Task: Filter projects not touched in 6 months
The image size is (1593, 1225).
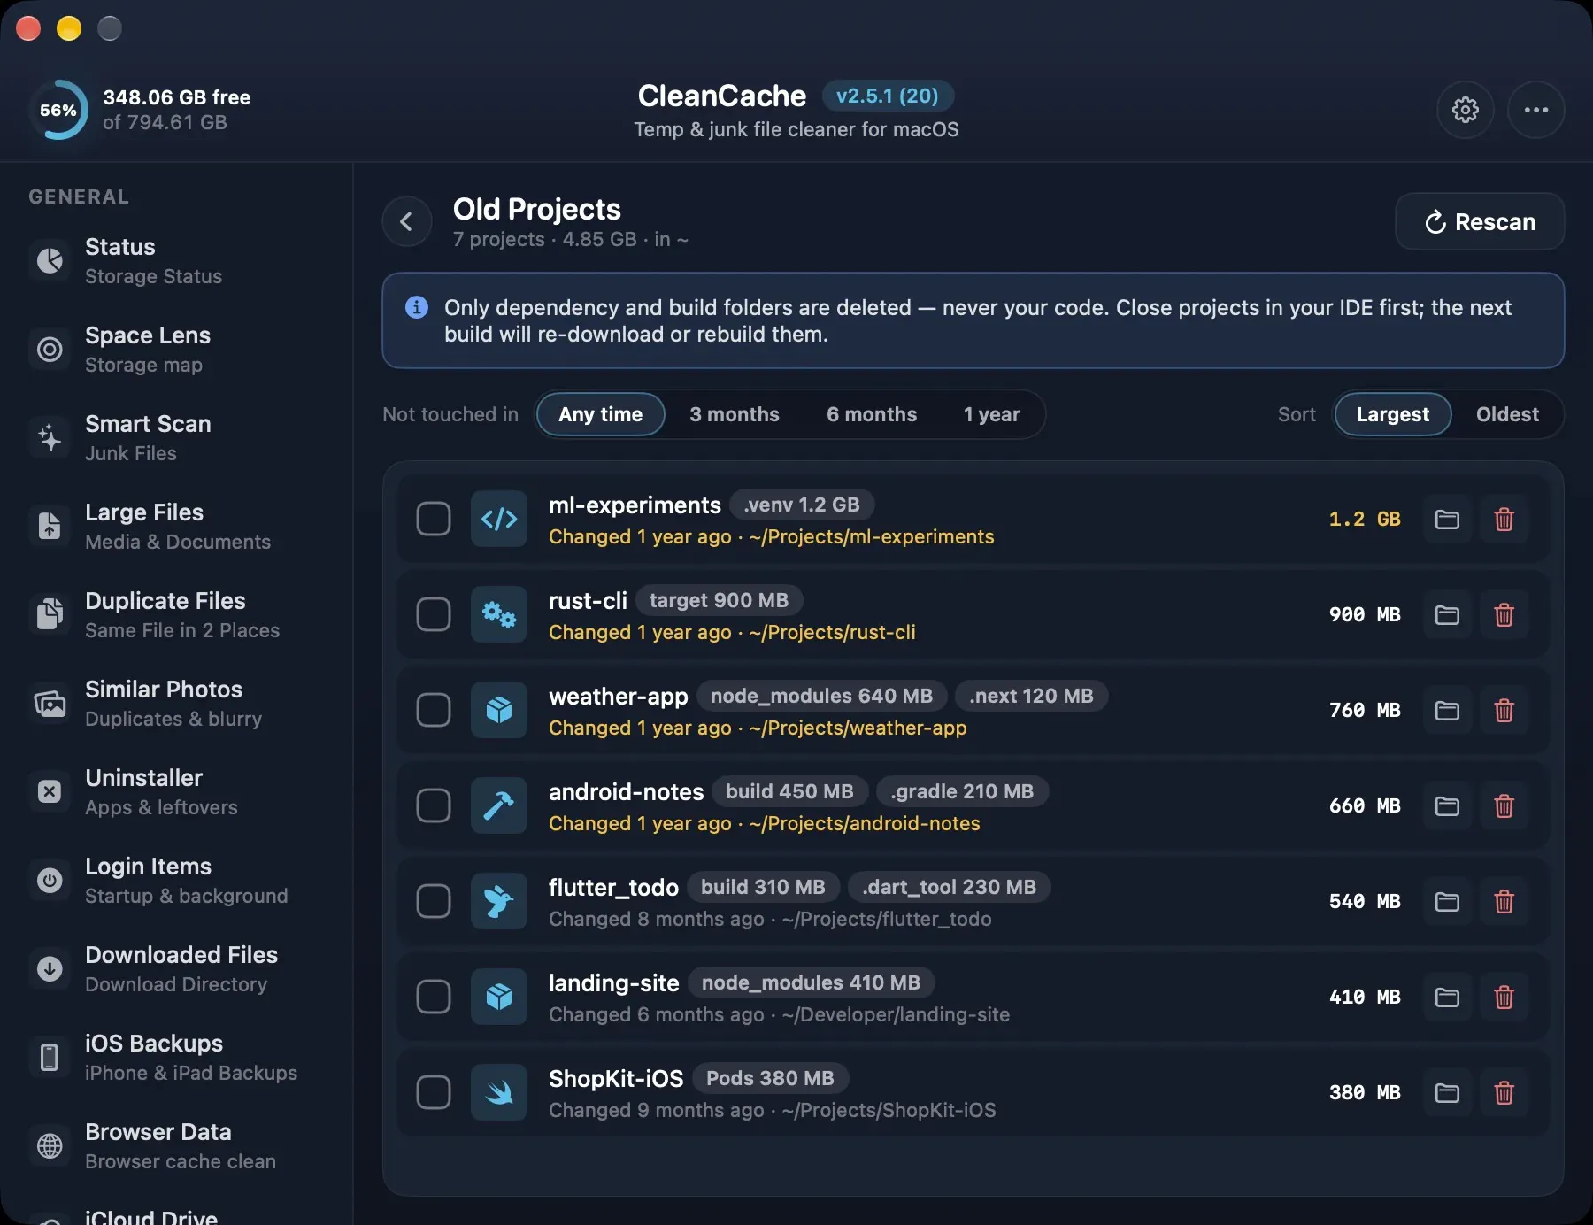Action: 872,414
